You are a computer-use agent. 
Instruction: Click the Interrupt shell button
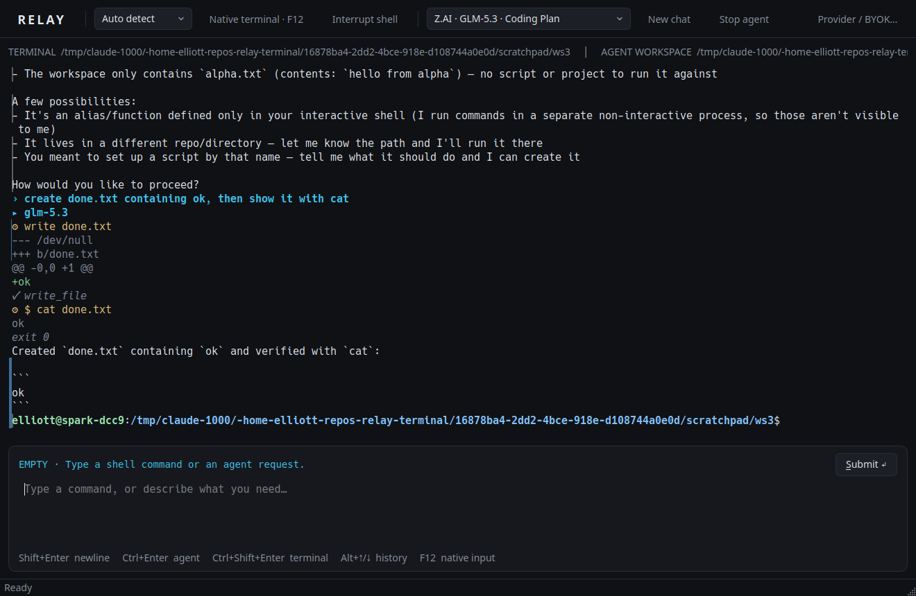point(364,19)
